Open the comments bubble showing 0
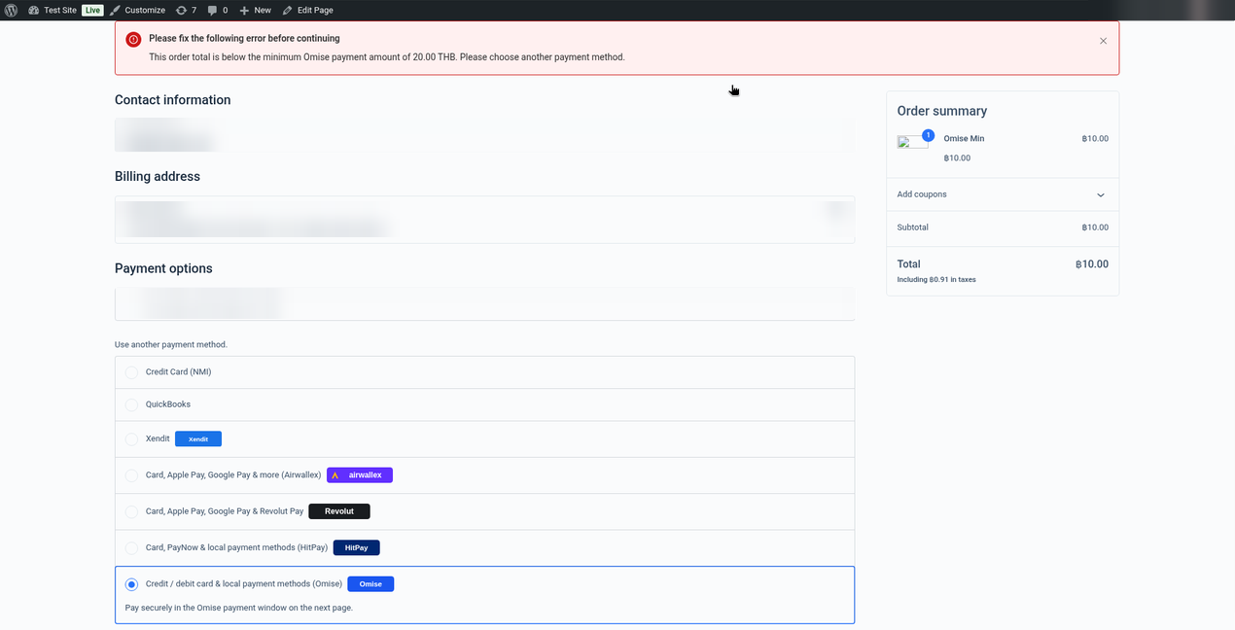 coord(218,10)
